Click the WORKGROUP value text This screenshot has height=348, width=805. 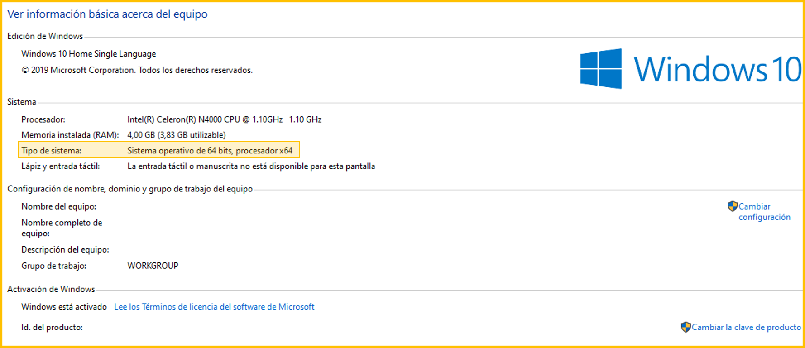153,266
